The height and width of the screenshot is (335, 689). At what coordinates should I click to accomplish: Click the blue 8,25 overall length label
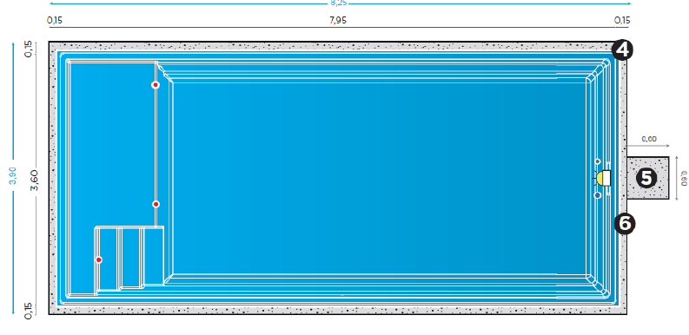(338, 3)
